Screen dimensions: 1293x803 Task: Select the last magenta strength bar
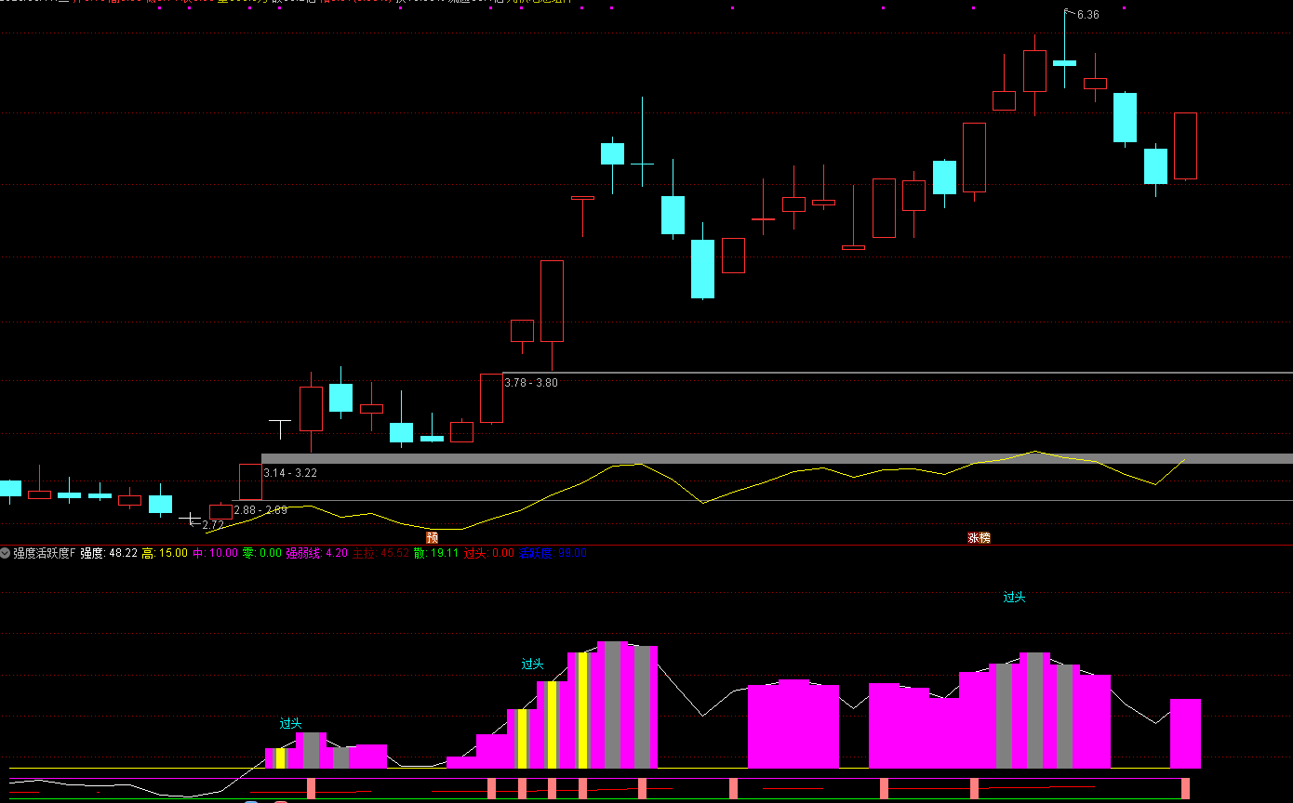[1185, 733]
